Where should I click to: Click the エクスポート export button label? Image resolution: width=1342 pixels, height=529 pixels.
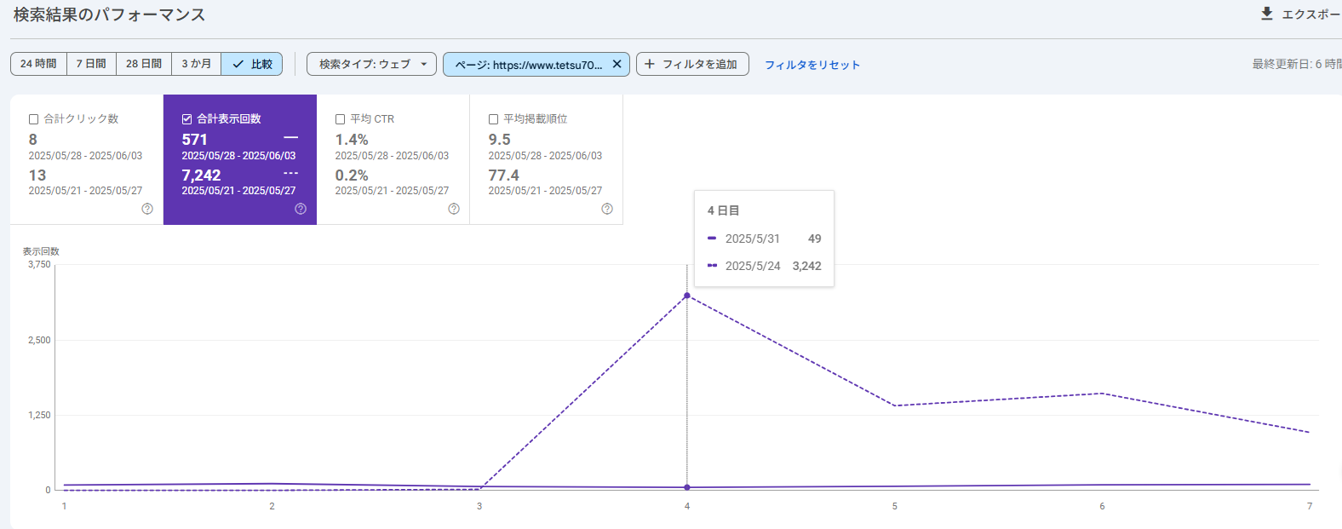pos(1311,14)
